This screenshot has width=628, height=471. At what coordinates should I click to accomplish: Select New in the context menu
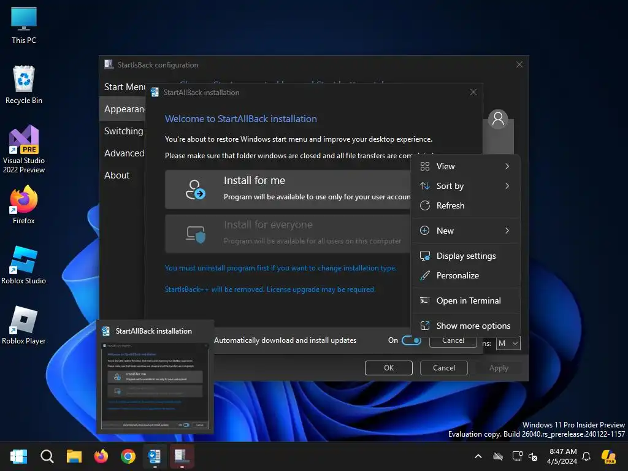466,231
